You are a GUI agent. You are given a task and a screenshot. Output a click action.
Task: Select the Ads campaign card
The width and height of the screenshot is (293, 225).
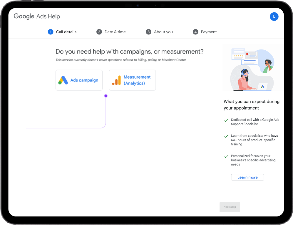(x=79, y=80)
